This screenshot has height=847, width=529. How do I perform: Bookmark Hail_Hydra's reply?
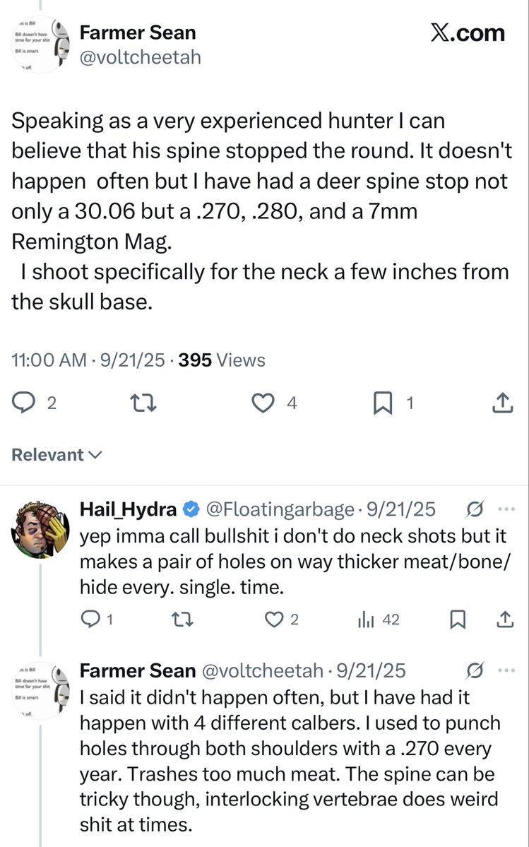click(x=457, y=620)
